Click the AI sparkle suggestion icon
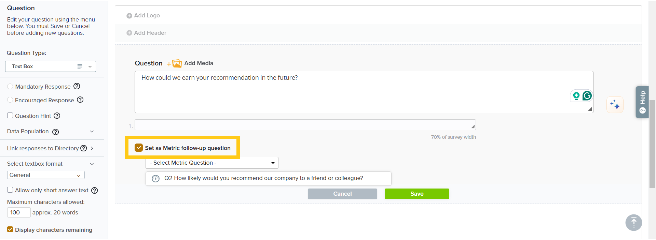The height and width of the screenshot is (240, 656). point(615,105)
